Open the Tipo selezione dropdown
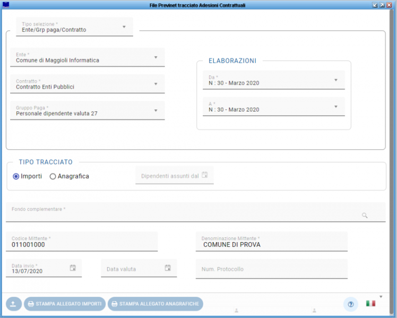The width and height of the screenshot is (397, 318). click(x=74, y=27)
